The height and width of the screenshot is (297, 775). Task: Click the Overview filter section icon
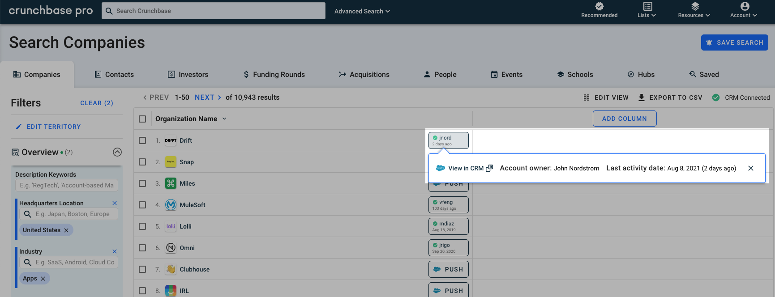click(x=15, y=153)
